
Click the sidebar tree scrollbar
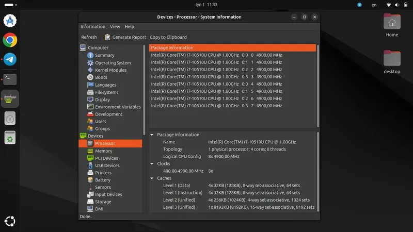[144, 90]
